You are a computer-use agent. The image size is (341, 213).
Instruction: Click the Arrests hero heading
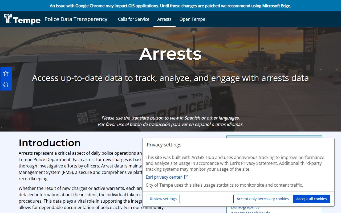(x=170, y=54)
